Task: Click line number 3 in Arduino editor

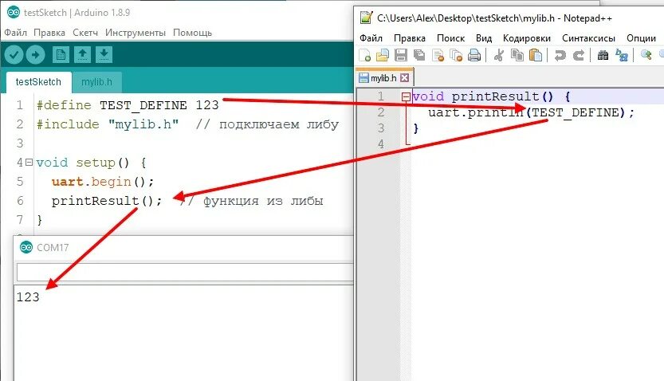Action: click(x=20, y=143)
